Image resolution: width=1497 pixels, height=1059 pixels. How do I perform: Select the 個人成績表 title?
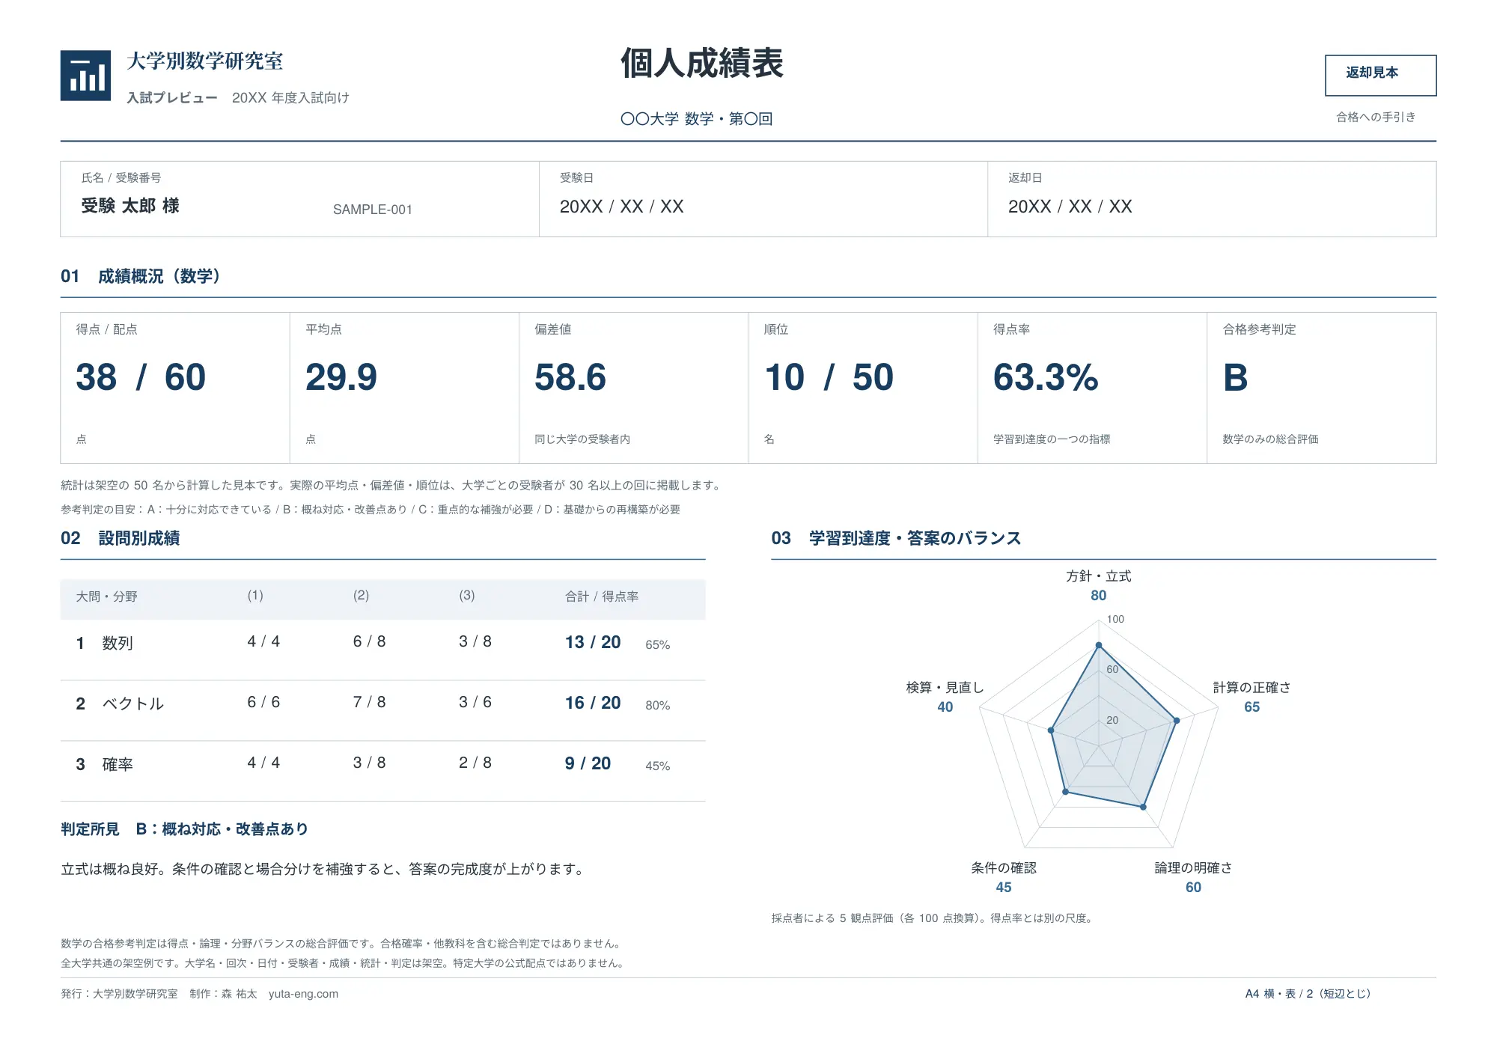[701, 64]
